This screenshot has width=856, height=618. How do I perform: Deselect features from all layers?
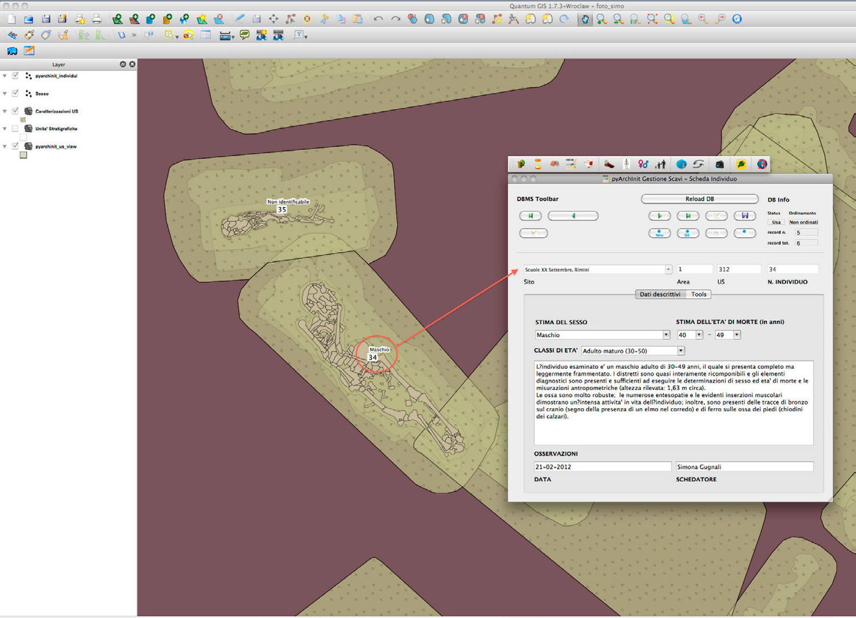pos(188,35)
